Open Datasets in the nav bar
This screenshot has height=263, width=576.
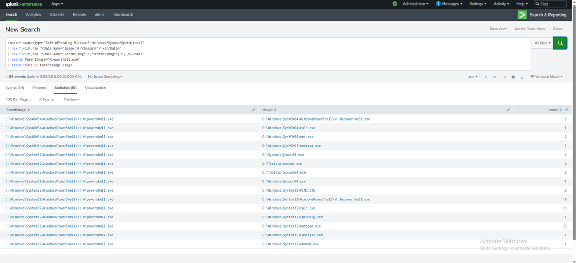coord(57,15)
